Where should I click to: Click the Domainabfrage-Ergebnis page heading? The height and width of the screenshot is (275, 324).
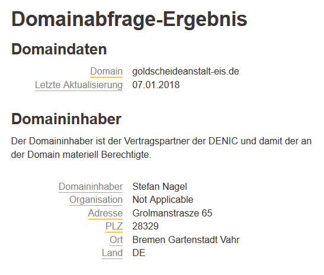coord(129,20)
